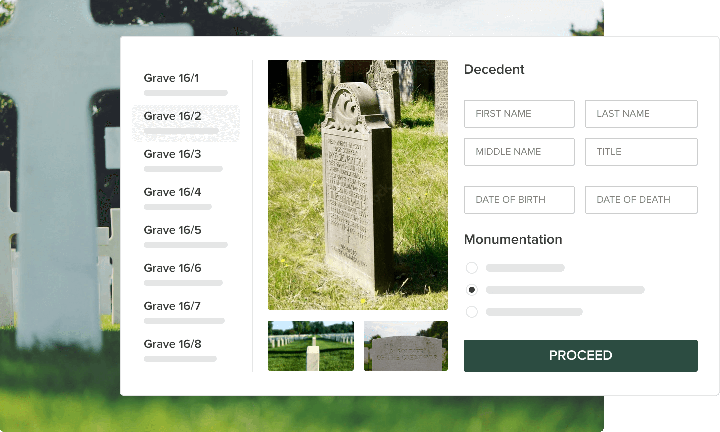Select the first Monumentation radio option
The image size is (720, 432).
[x=472, y=268]
